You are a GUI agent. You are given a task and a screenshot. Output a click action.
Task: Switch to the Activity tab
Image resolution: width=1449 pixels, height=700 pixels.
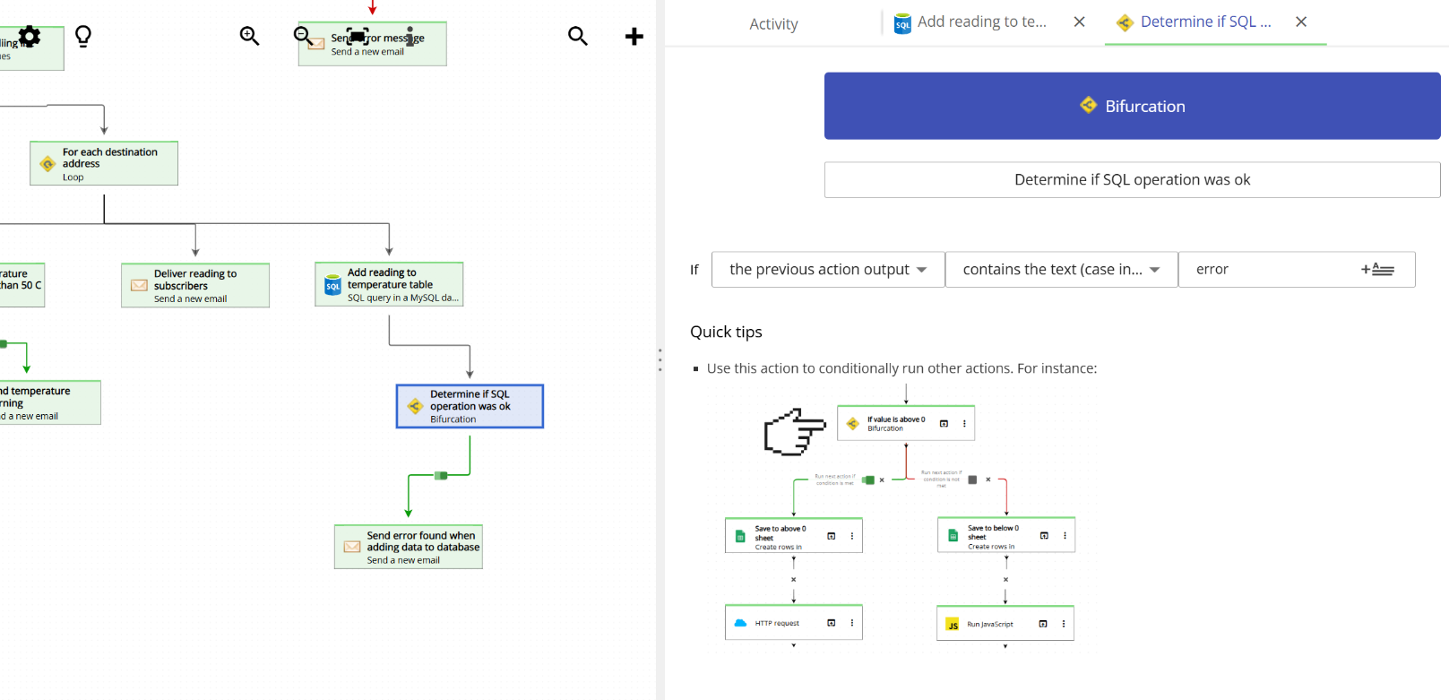coord(772,23)
